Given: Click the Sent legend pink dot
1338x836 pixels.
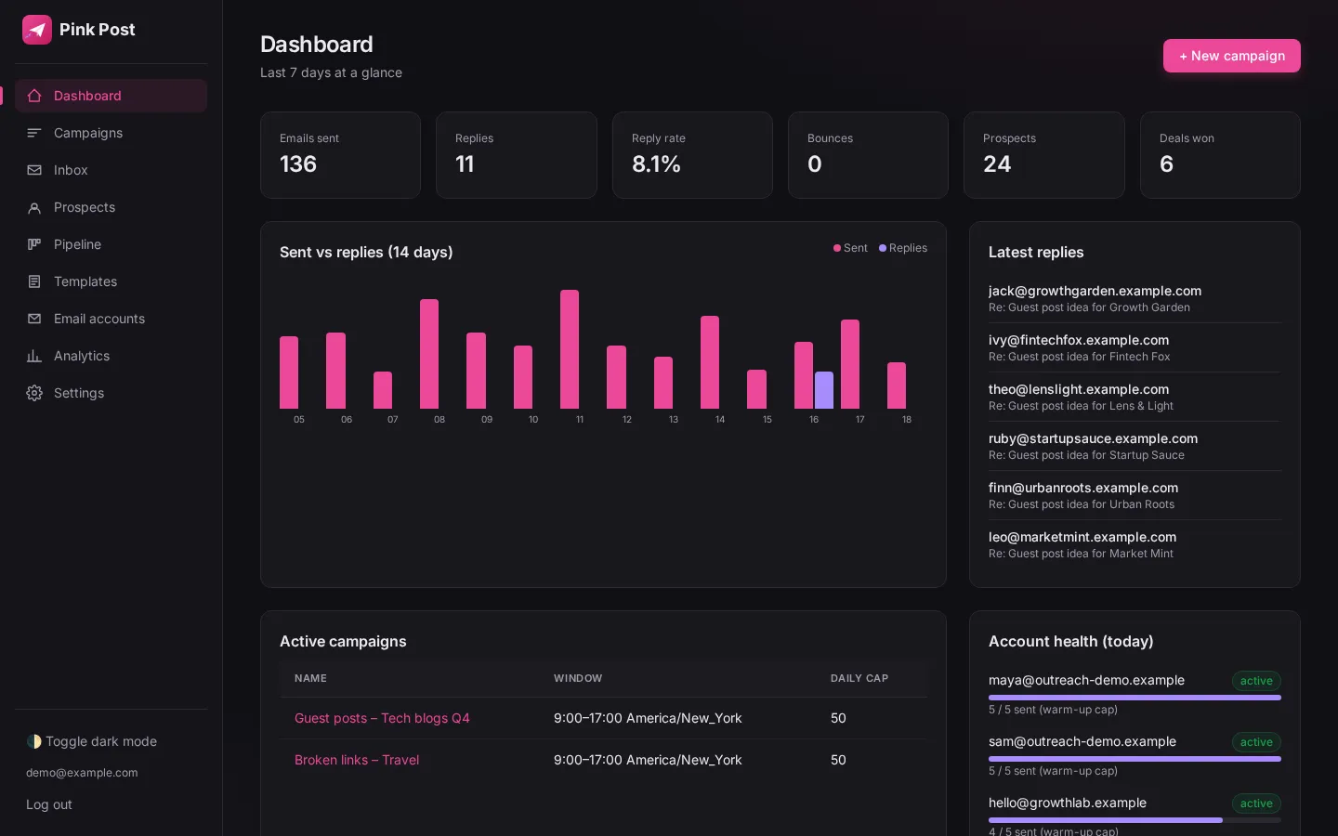Looking at the screenshot, I should click(837, 248).
